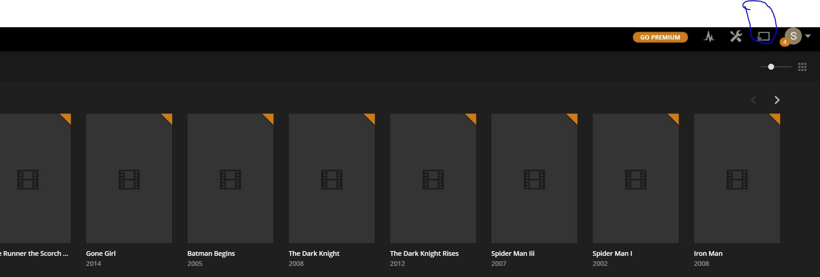820x277 pixels.
Task: Select The Dark Knight Rises poster thumbnail
Action: (433, 178)
